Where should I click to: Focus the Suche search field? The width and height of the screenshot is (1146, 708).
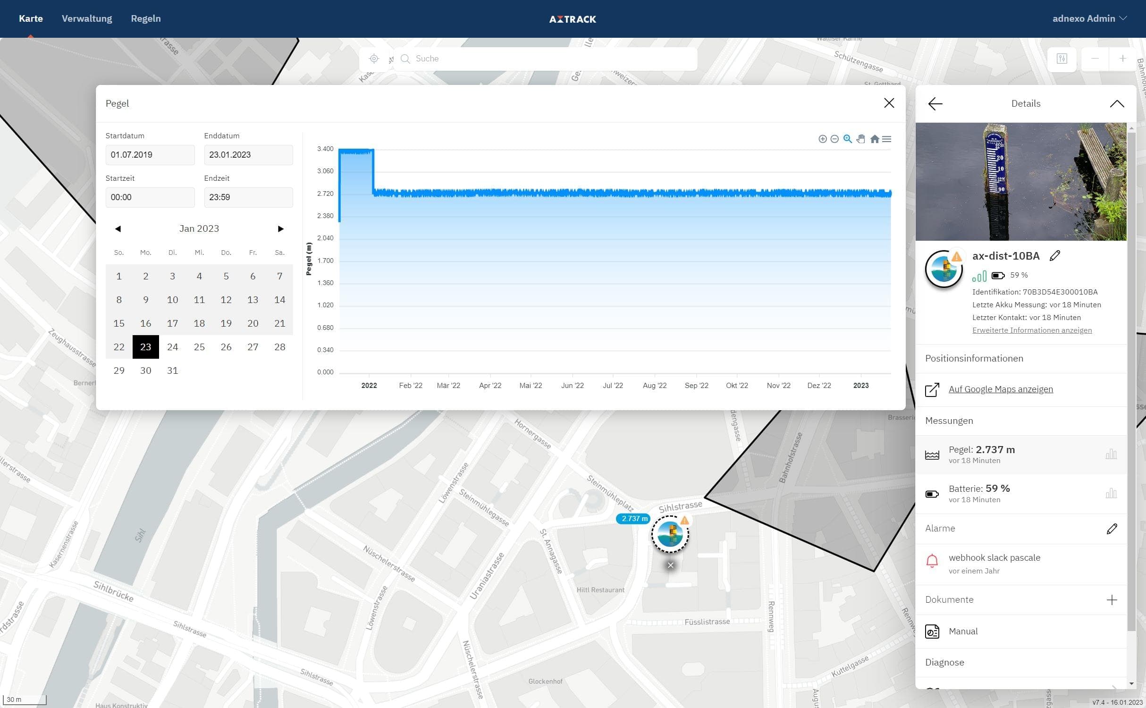545,59
